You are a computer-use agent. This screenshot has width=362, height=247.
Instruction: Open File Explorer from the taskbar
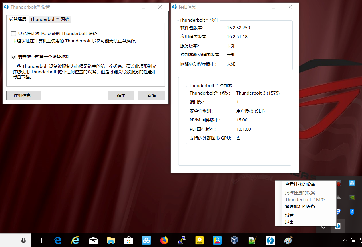[x=111, y=240]
